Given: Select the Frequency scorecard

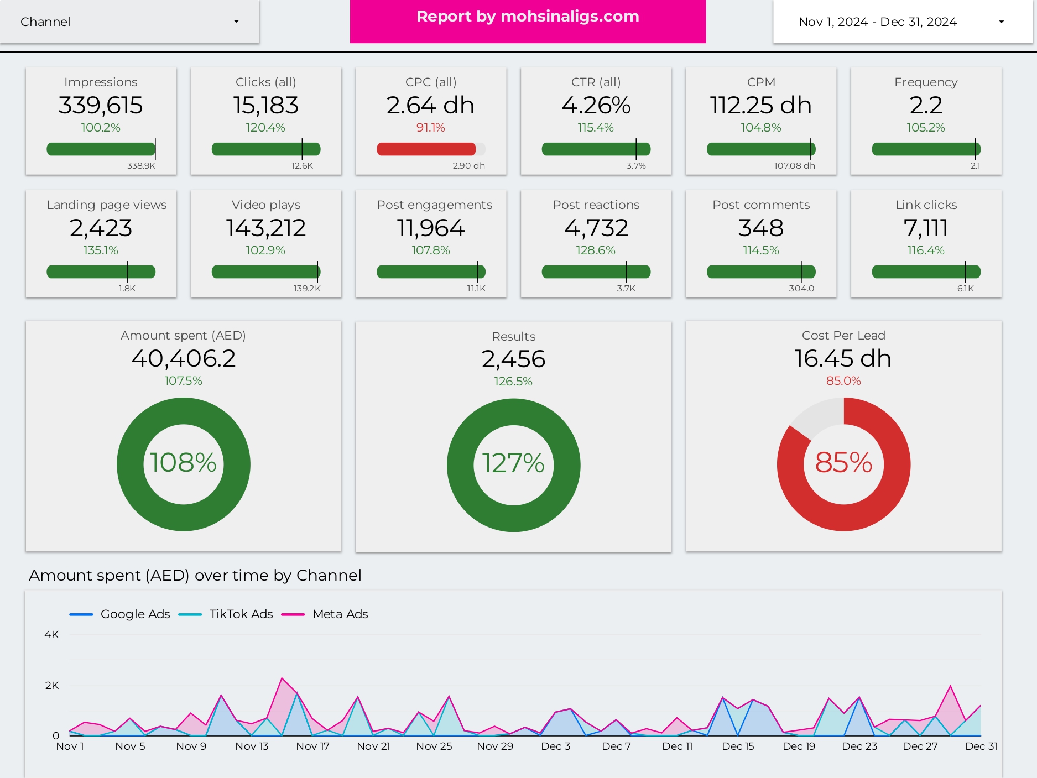Looking at the screenshot, I should 925,122.
